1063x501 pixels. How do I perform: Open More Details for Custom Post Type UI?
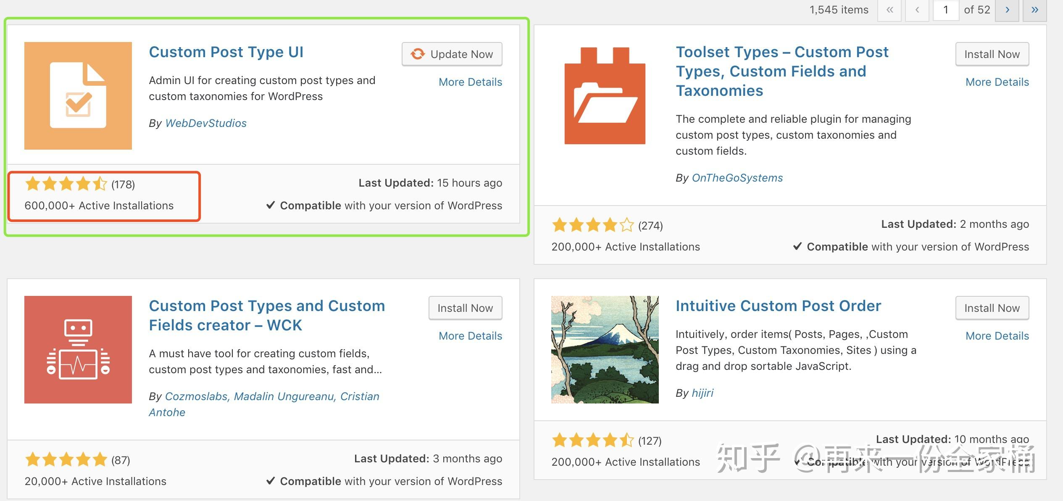(470, 82)
